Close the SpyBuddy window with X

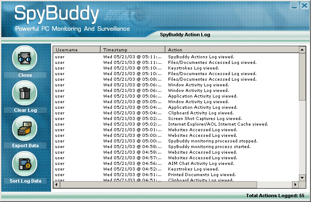click(x=304, y=6)
